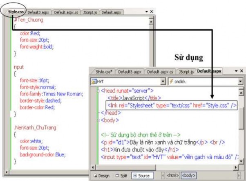Switch to Split view

[121, 176]
